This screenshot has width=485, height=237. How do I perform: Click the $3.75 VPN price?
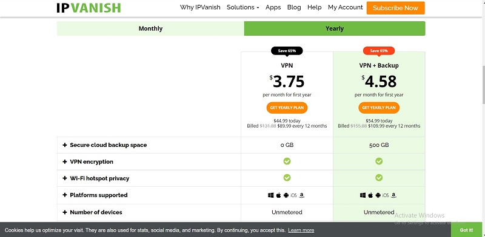click(x=287, y=82)
